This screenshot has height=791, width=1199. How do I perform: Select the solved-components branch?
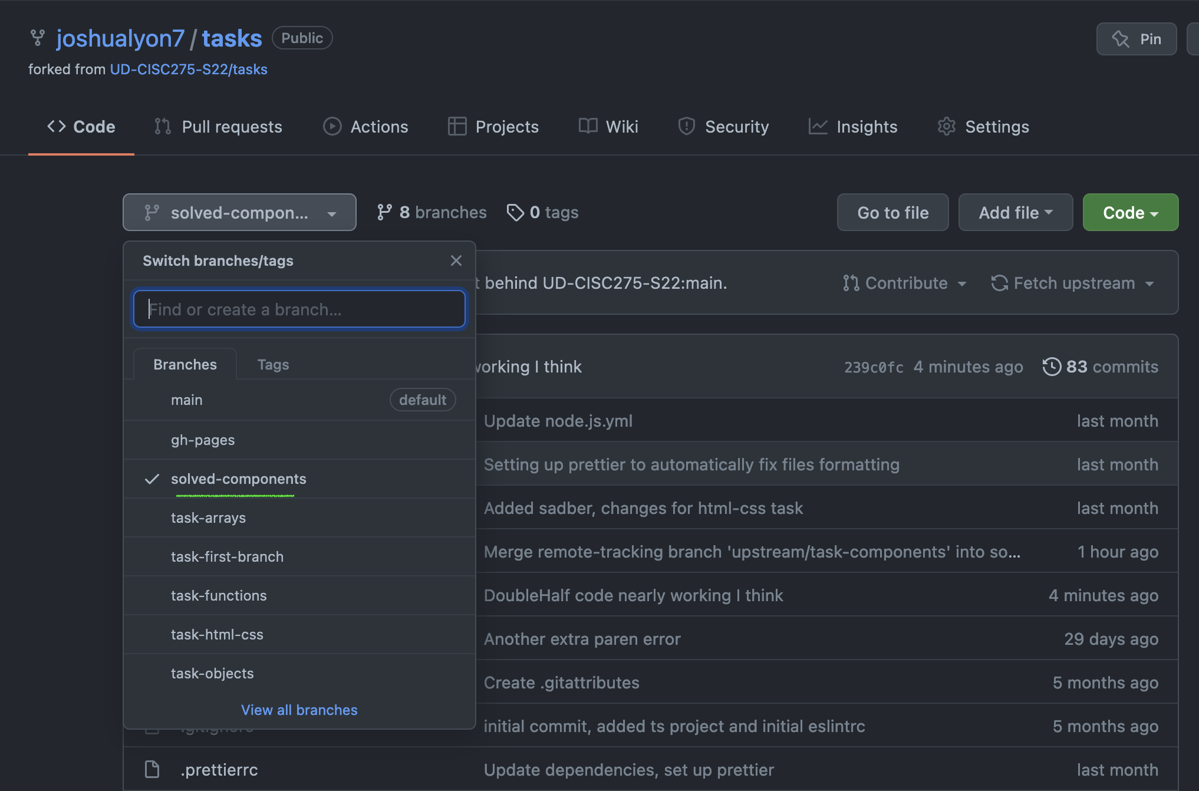coord(299,479)
